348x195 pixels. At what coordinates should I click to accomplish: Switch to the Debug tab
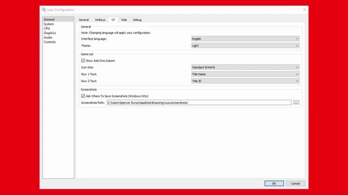(137, 19)
